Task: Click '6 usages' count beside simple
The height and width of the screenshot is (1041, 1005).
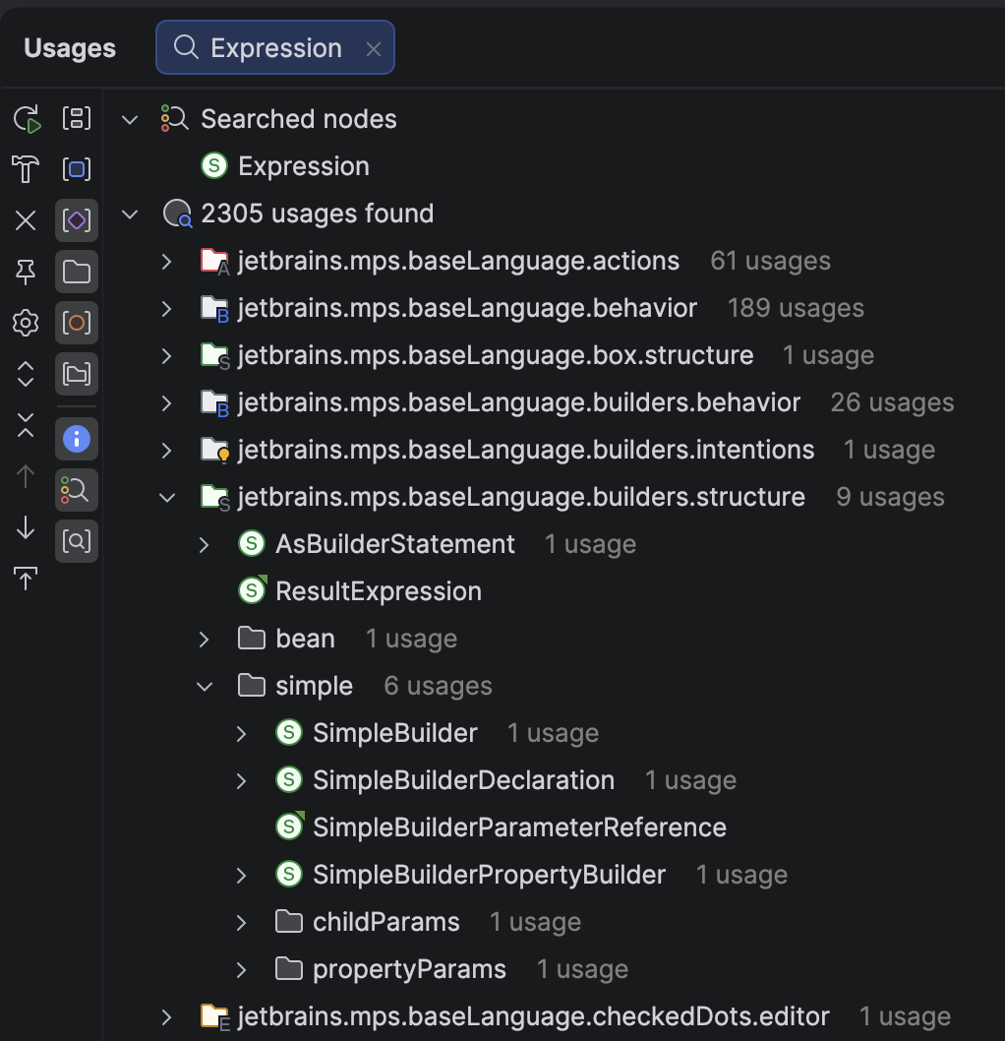Action: click(438, 685)
